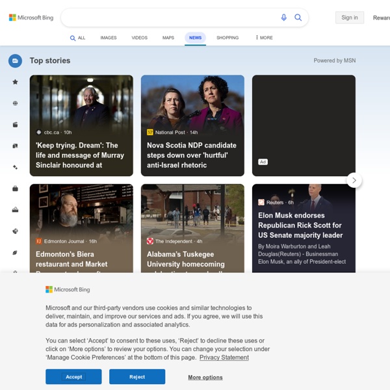Switch to the VIDEOS tab
Image resolution: width=390 pixels, height=390 pixels.
click(140, 38)
